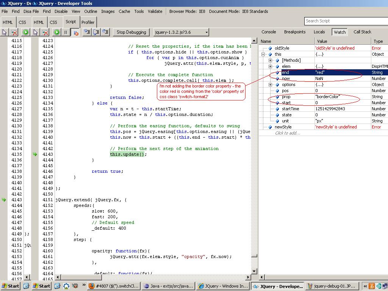Click the blue icon beside oldStyle watch
The width and height of the screenshot is (388, 291).
click(270, 48)
